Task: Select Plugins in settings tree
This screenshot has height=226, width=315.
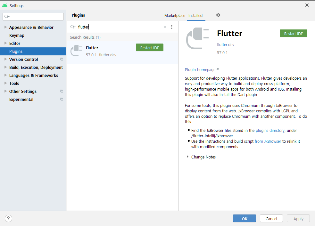Action: point(33,52)
